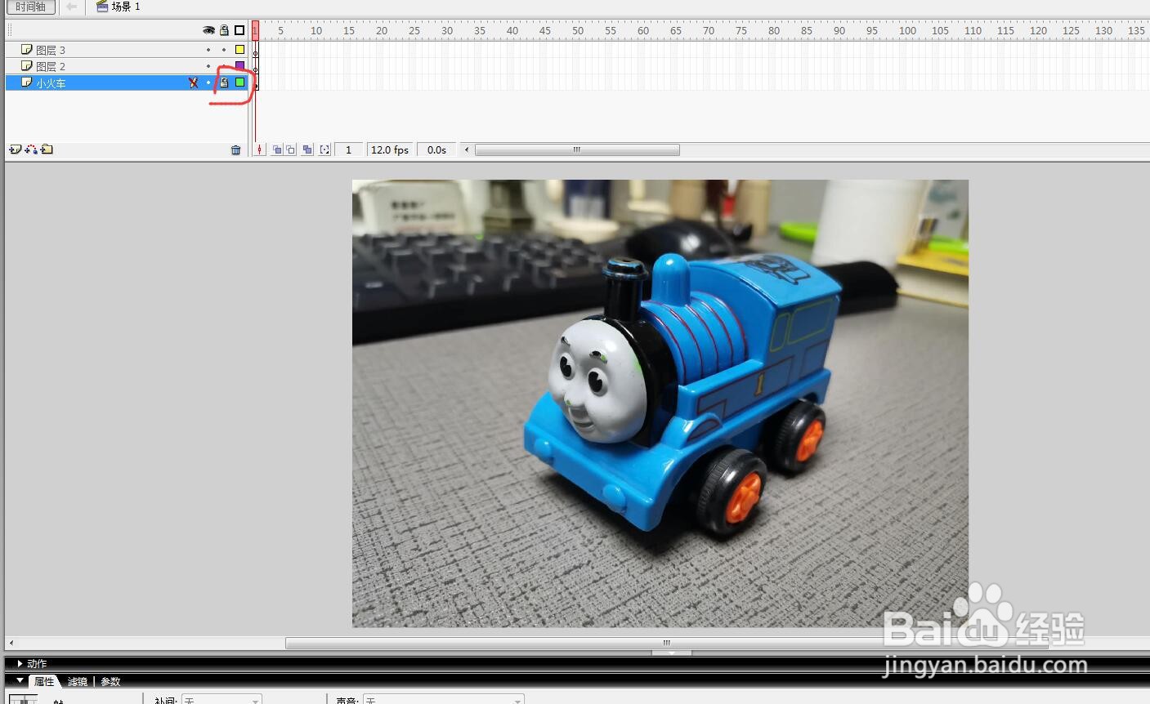The image size is (1150, 704).
Task: Select the 图层 3 layer name
Action: (x=51, y=50)
